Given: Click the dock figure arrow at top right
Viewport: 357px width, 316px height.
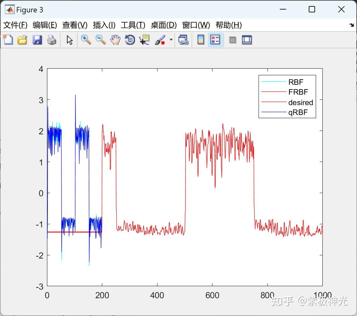Looking at the screenshot, I should [351, 24].
